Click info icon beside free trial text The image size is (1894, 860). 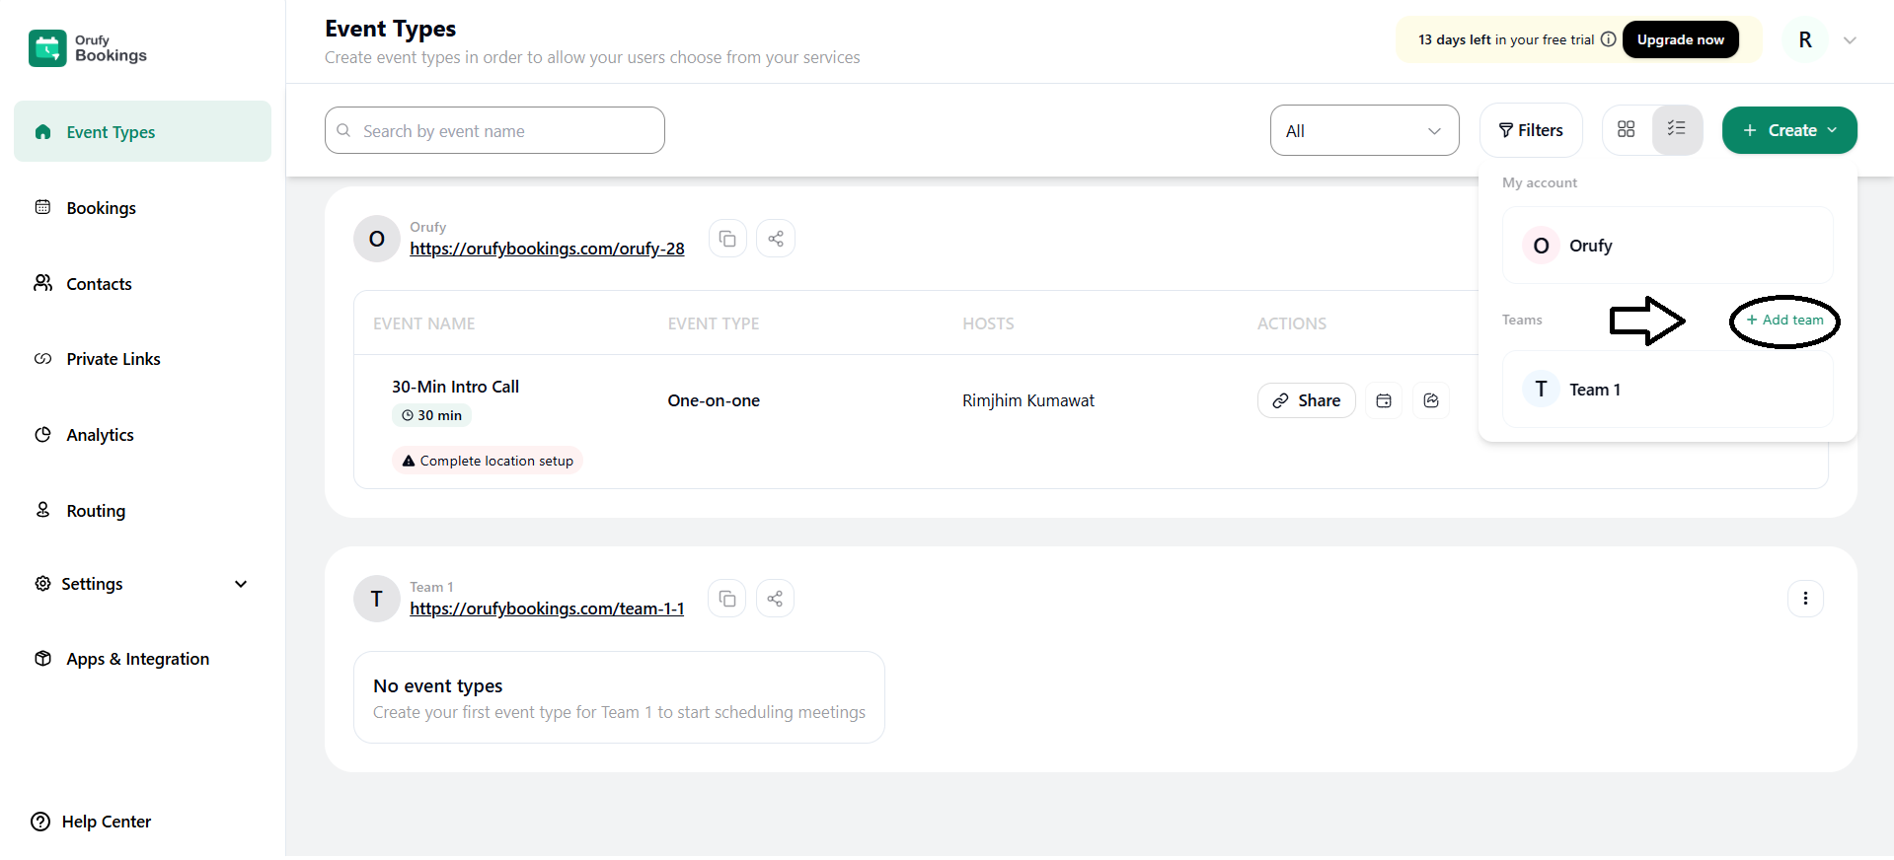1608,39
